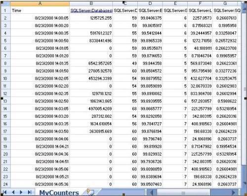Select row 24 header
The height and width of the screenshot is (196, 247).
coord(5,184)
